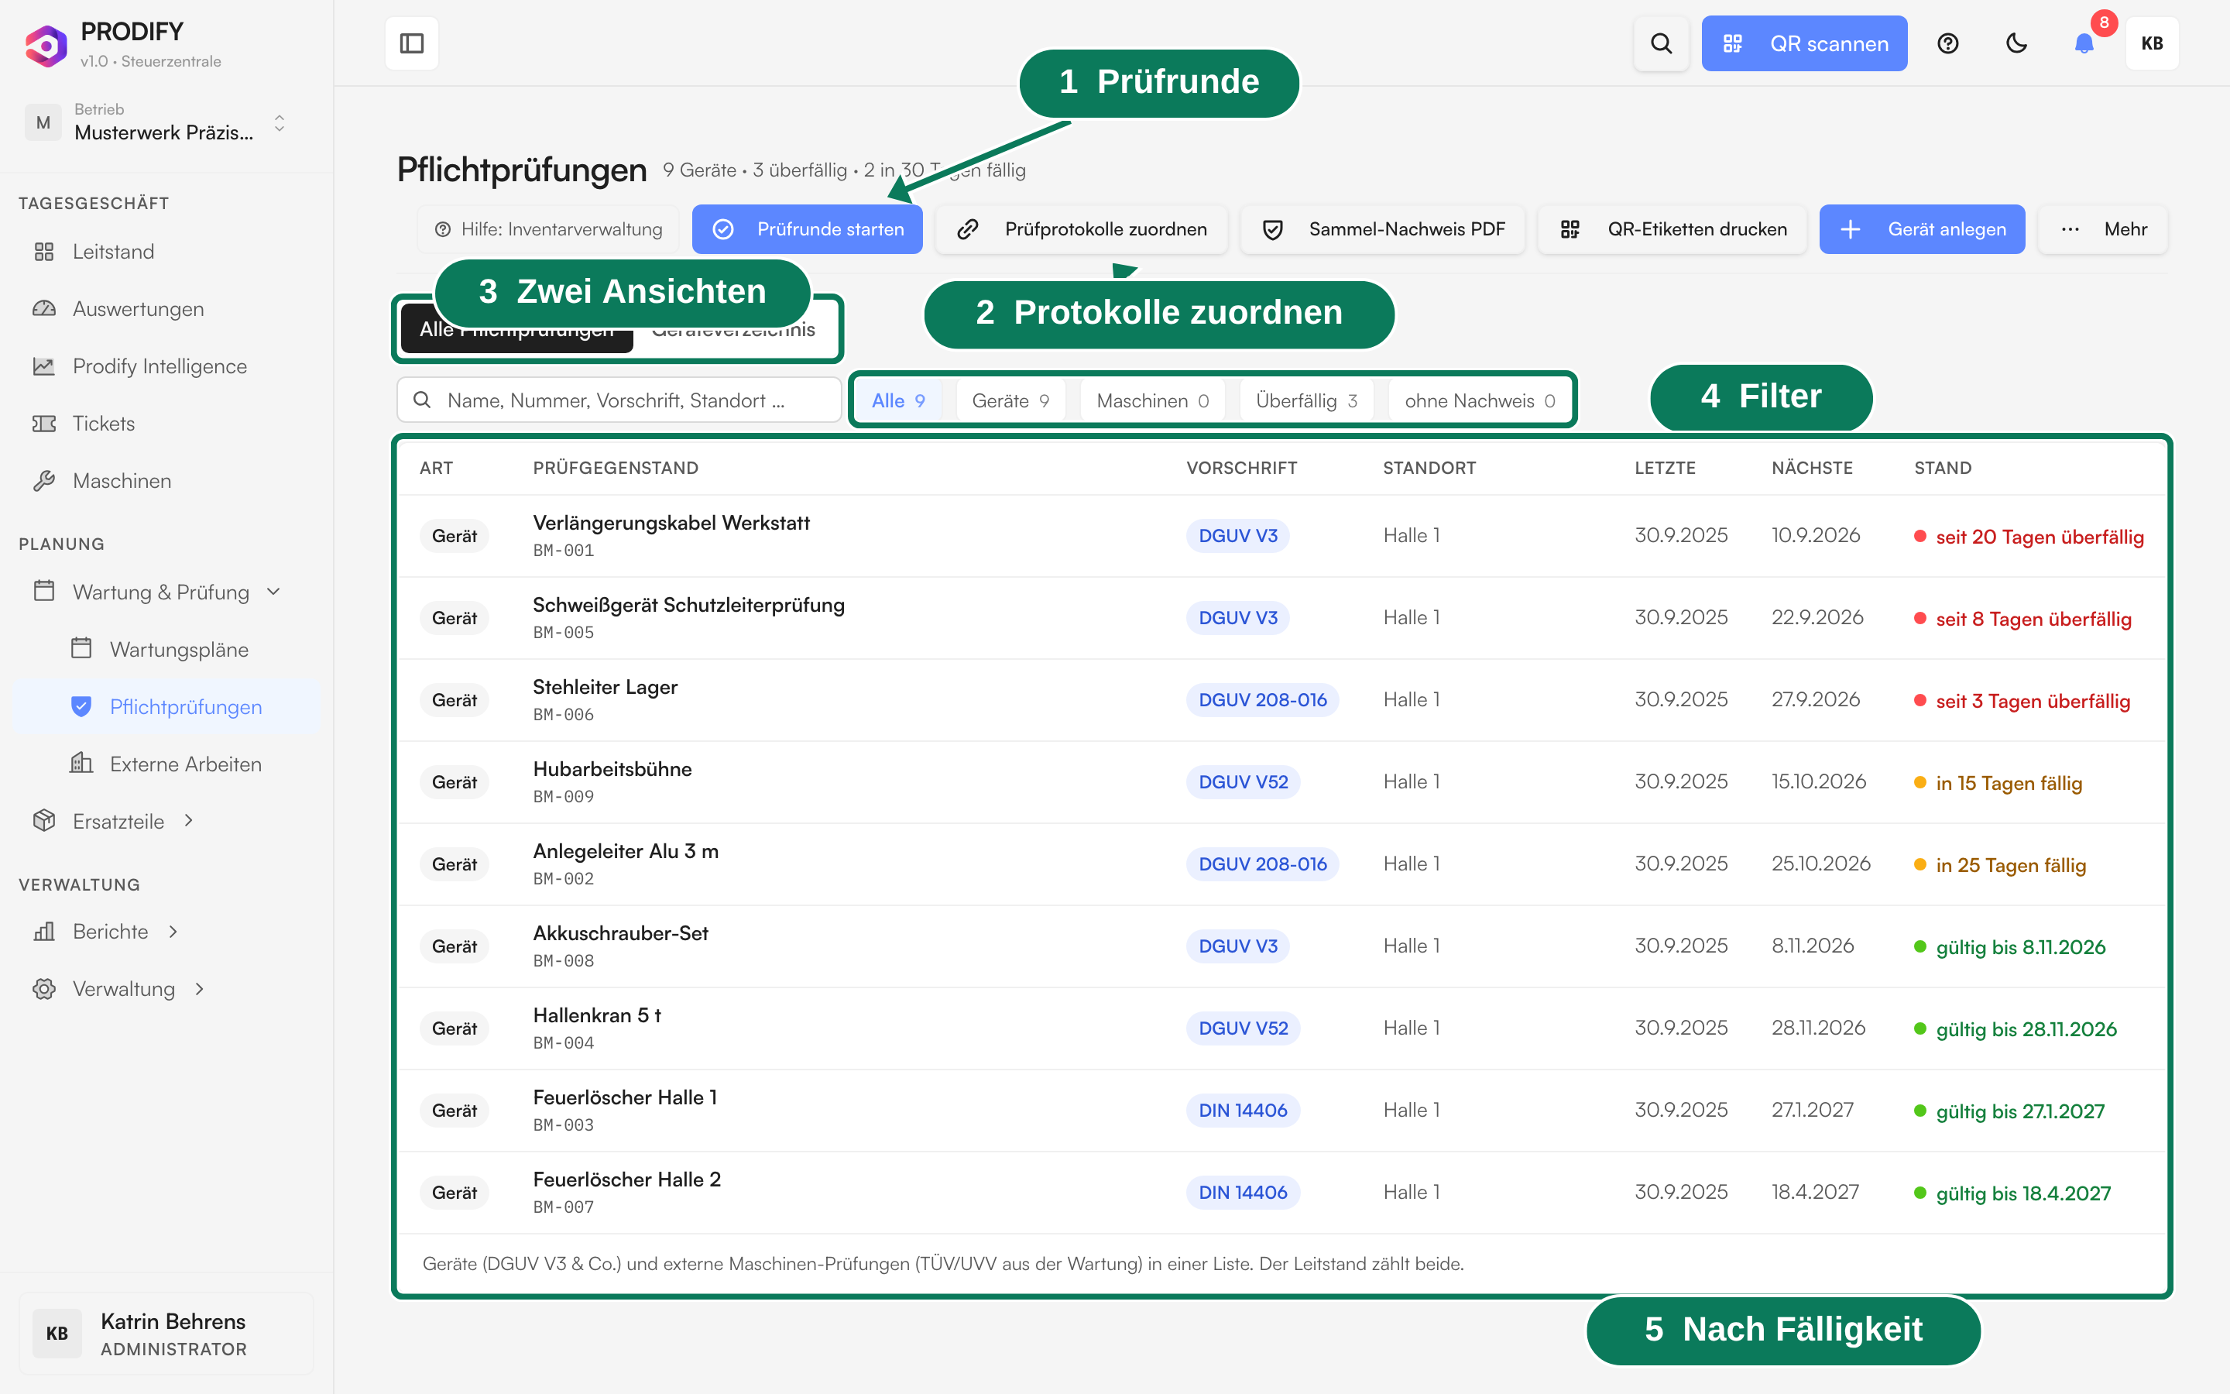Open notifications bell with badge

[2084, 43]
